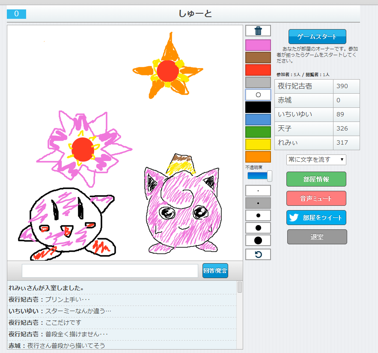Viewport: 378px width, 353px height.
Task: Submit answer with 回答/発言 button
Action: point(215,270)
